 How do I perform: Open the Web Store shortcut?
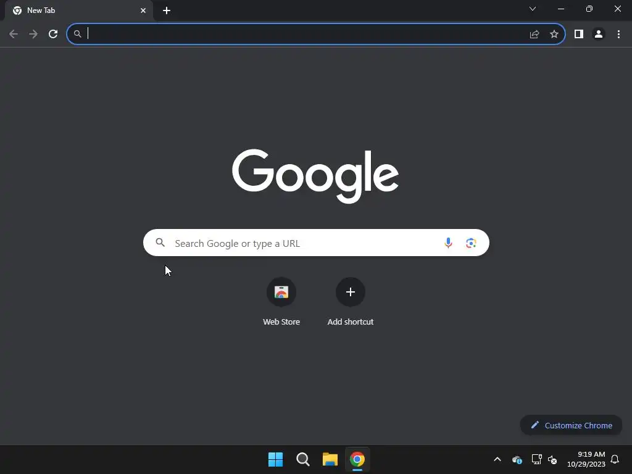pyautogui.click(x=281, y=301)
